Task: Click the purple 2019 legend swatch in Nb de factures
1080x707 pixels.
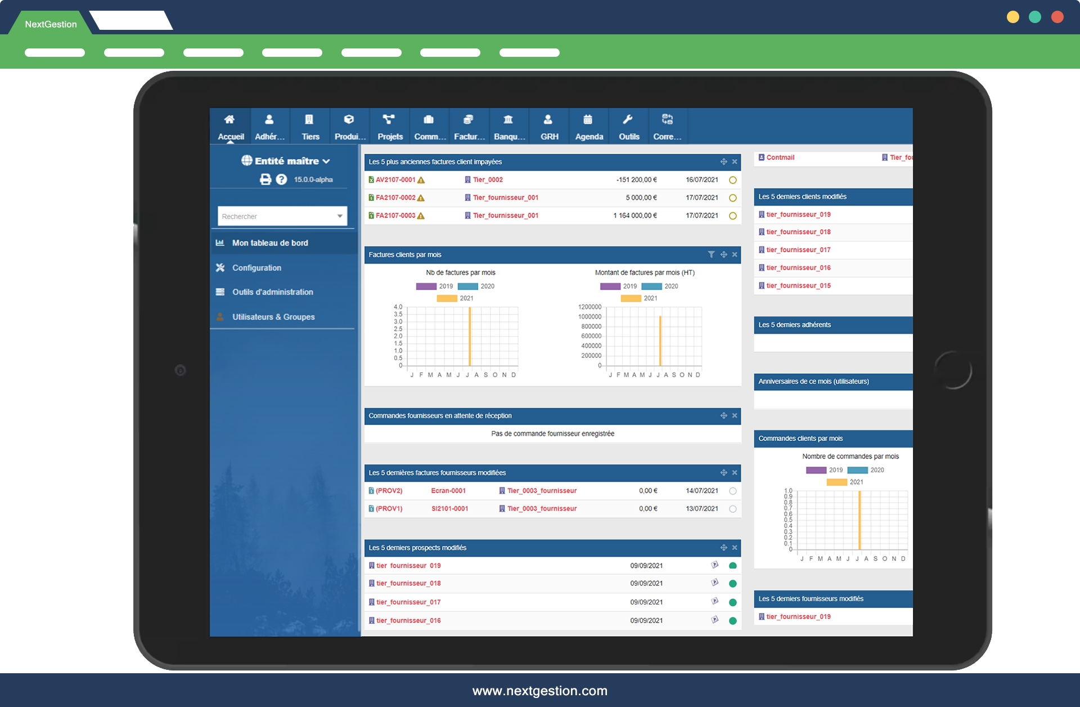Action: (426, 287)
